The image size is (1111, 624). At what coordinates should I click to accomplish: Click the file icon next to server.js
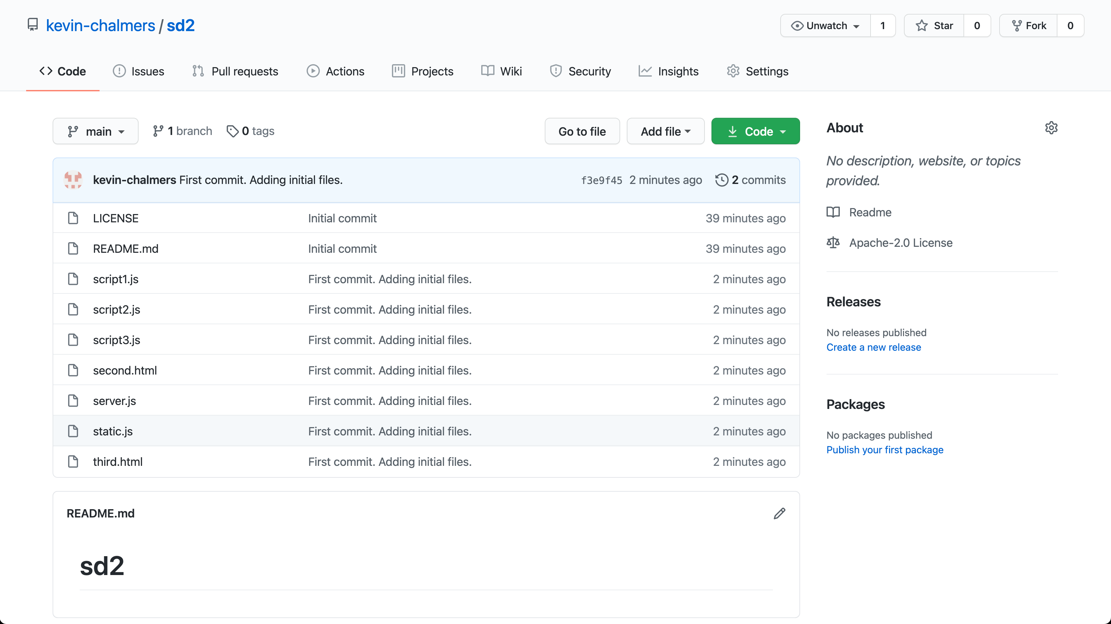point(73,401)
